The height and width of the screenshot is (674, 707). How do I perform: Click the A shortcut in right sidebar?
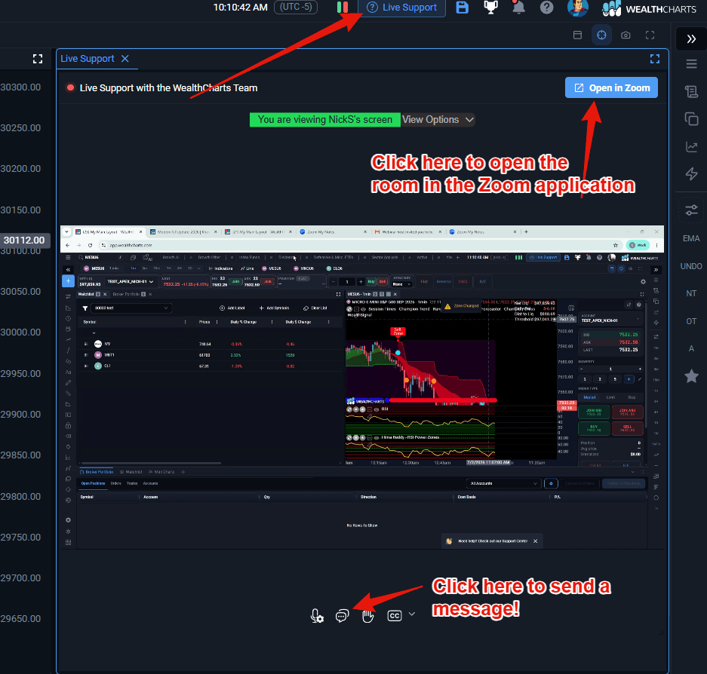pyautogui.click(x=691, y=349)
